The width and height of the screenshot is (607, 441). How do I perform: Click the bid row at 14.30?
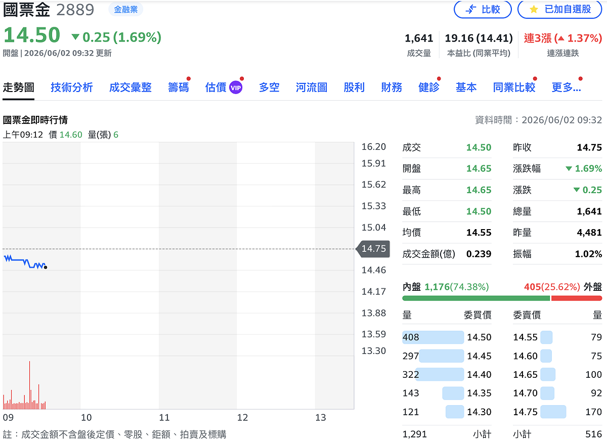[x=447, y=412]
